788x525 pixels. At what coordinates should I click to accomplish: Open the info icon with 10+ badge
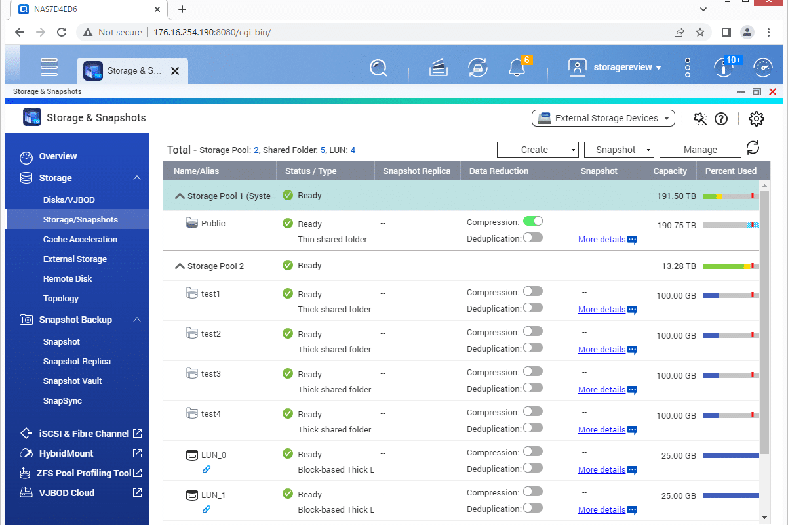(724, 67)
